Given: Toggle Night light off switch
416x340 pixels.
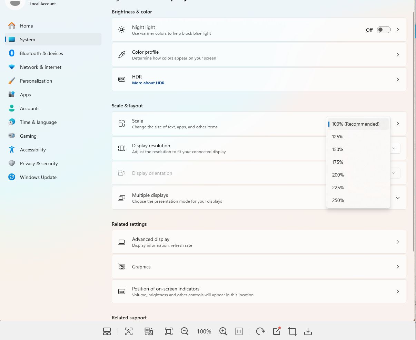Looking at the screenshot, I should 384,30.
